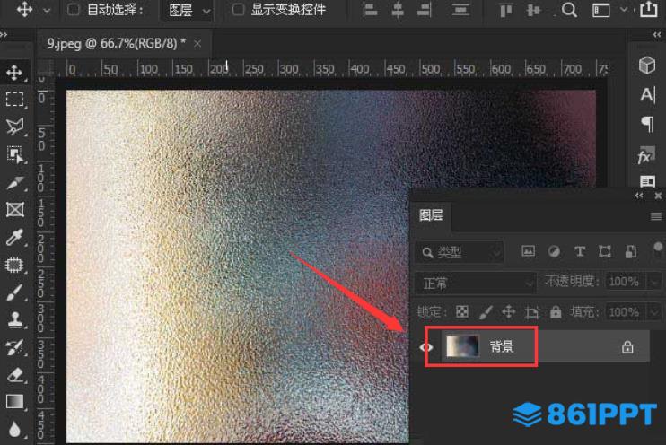This screenshot has height=445, width=666.
Task: Select the Object Selection tool
Action: pos(15,154)
